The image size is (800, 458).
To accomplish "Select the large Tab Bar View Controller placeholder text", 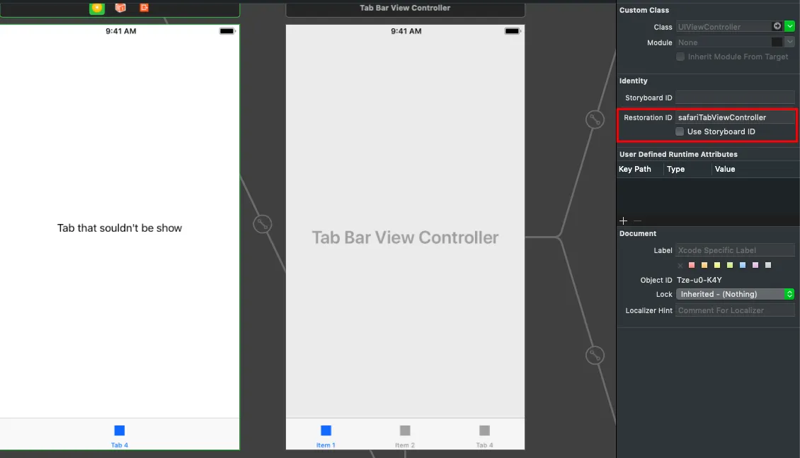I will pos(405,237).
